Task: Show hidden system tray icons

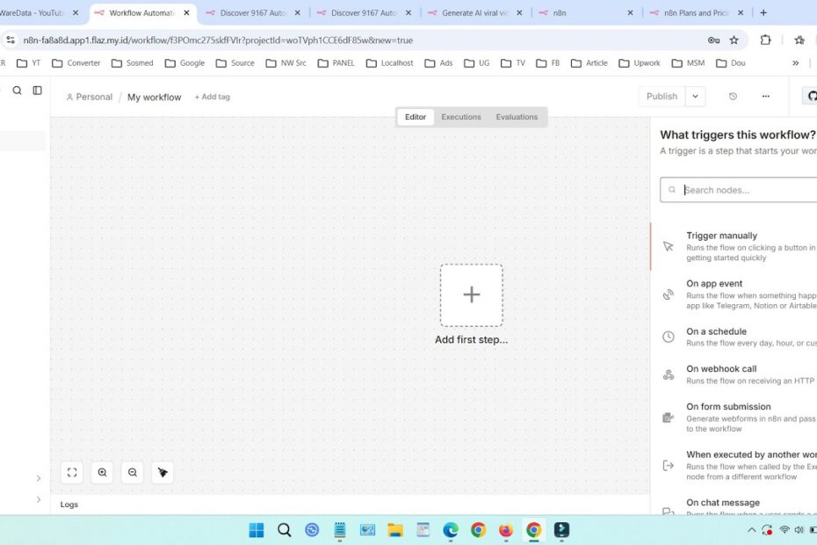Action: (x=752, y=530)
